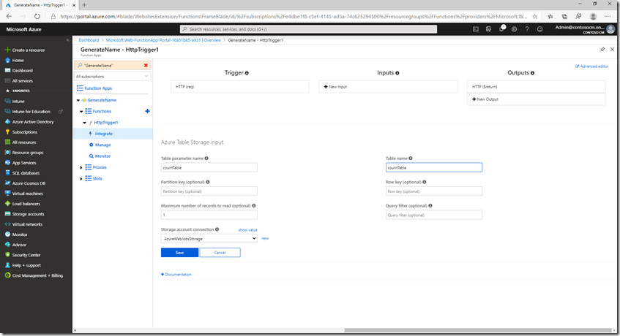
Task: Pin the blade with the pin icon
Action: [602, 50]
